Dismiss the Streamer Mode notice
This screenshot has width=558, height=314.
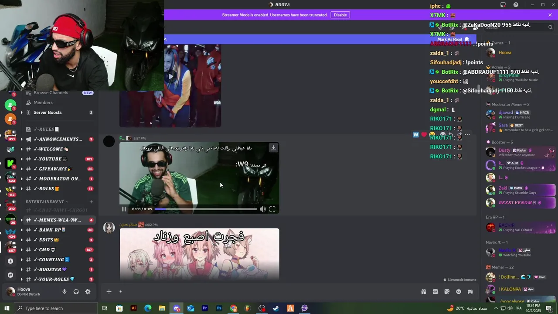(550, 15)
